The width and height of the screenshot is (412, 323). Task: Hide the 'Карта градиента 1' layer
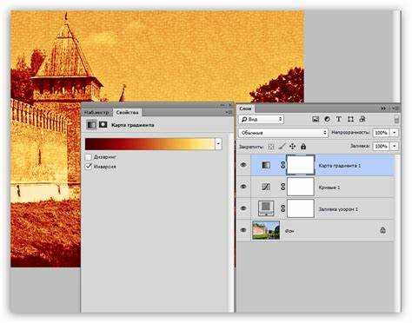tap(243, 165)
